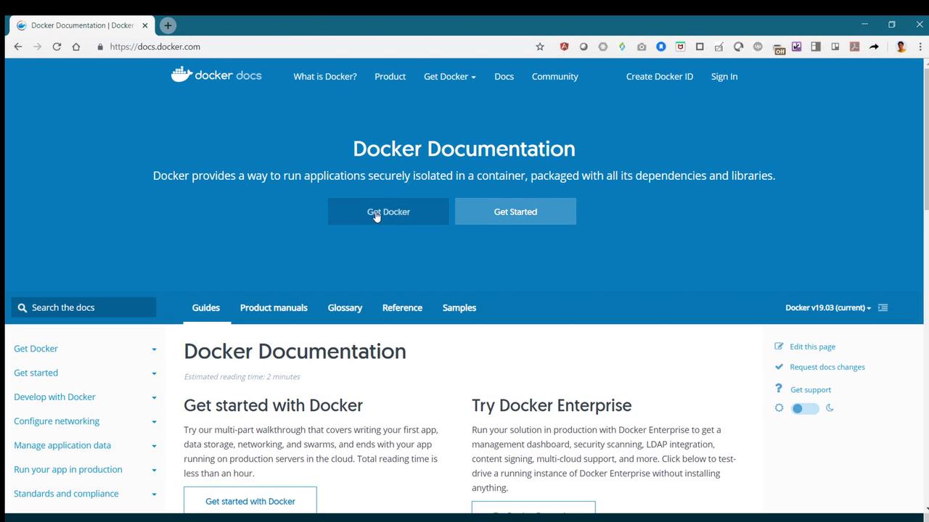
Task: Click the sidebar collapse icon beside version selector
Action: (x=883, y=307)
